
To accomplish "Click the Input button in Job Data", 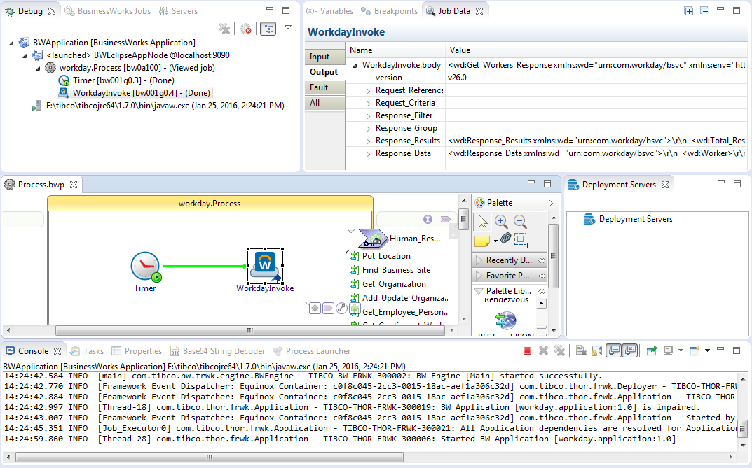I will (x=320, y=57).
